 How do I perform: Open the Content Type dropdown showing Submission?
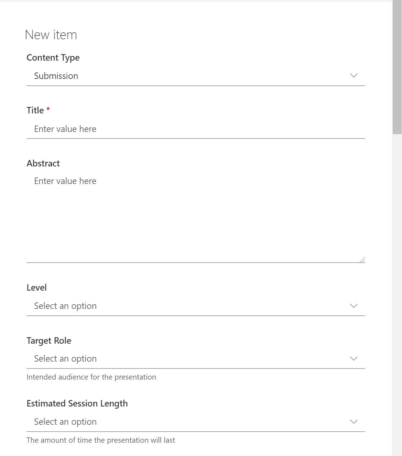point(196,76)
